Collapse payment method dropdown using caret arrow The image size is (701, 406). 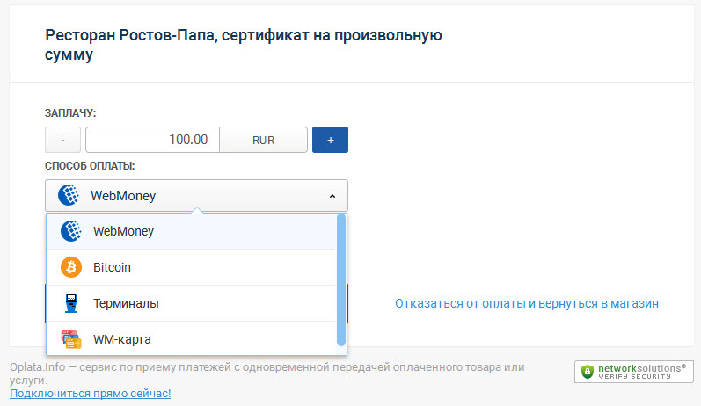(x=332, y=196)
